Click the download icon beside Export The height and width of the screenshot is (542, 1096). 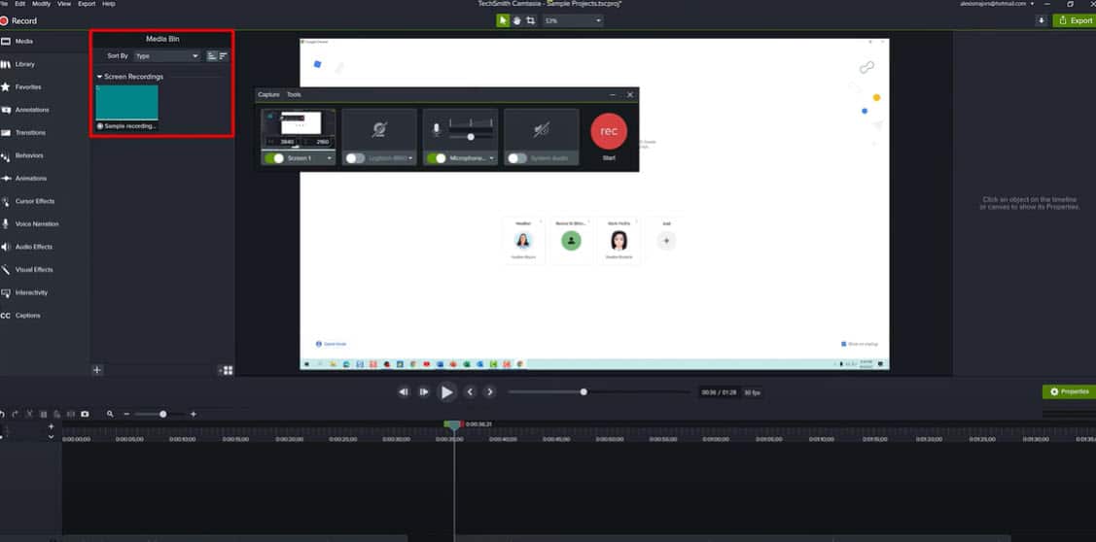(1041, 21)
